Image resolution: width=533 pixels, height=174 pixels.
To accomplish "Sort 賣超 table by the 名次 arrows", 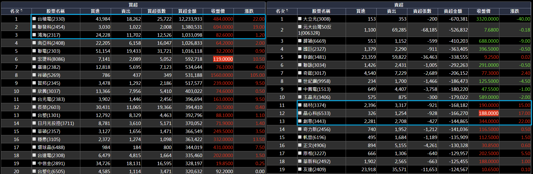I will click(x=287, y=11).
